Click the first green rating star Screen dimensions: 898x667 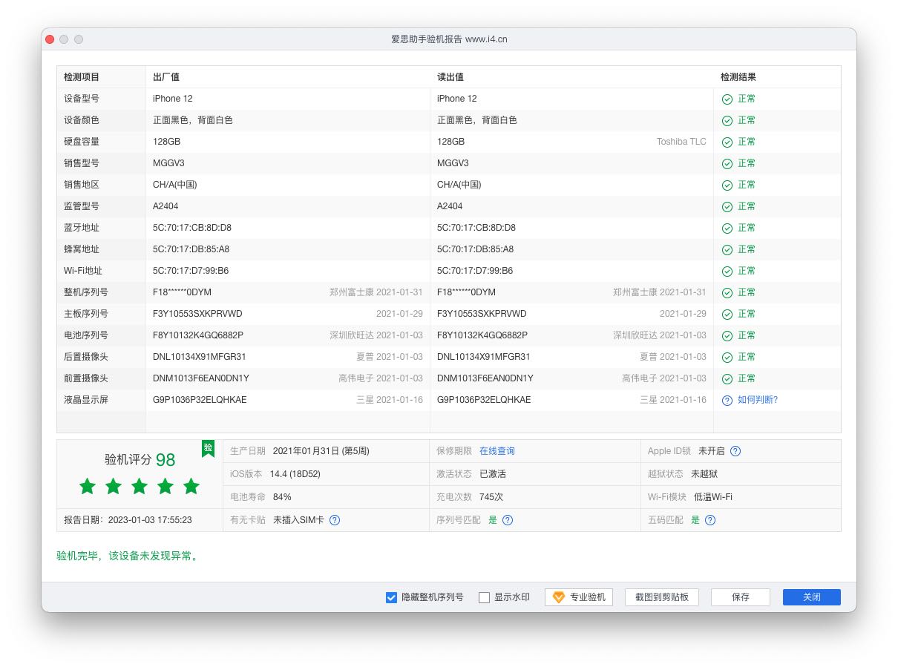tap(88, 487)
